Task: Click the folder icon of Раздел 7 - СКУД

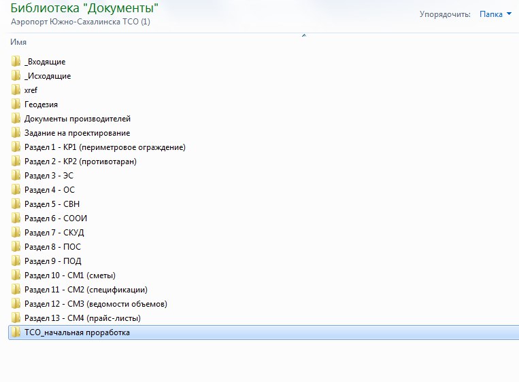Action: tap(16, 233)
